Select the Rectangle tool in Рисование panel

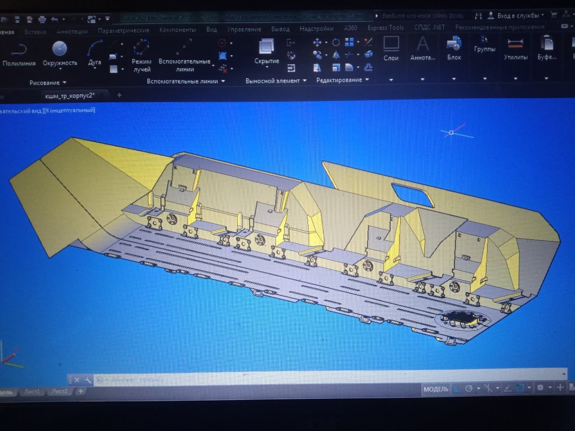pyautogui.click(x=114, y=57)
